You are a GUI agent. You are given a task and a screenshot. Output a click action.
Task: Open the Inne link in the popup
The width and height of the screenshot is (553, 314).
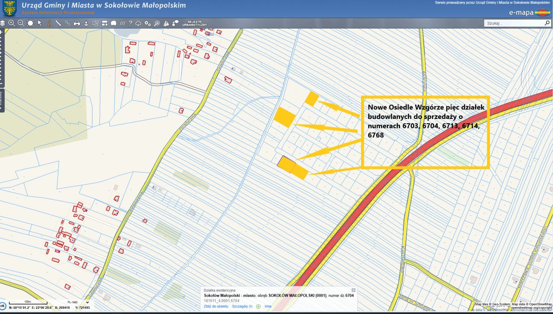pyautogui.click(x=268, y=306)
